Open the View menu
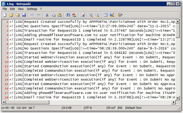This screenshot has height=113, width=183. tap(21, 9)
